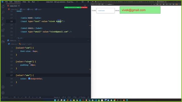Click the errors and warnings status indicator

click(5, 97)
